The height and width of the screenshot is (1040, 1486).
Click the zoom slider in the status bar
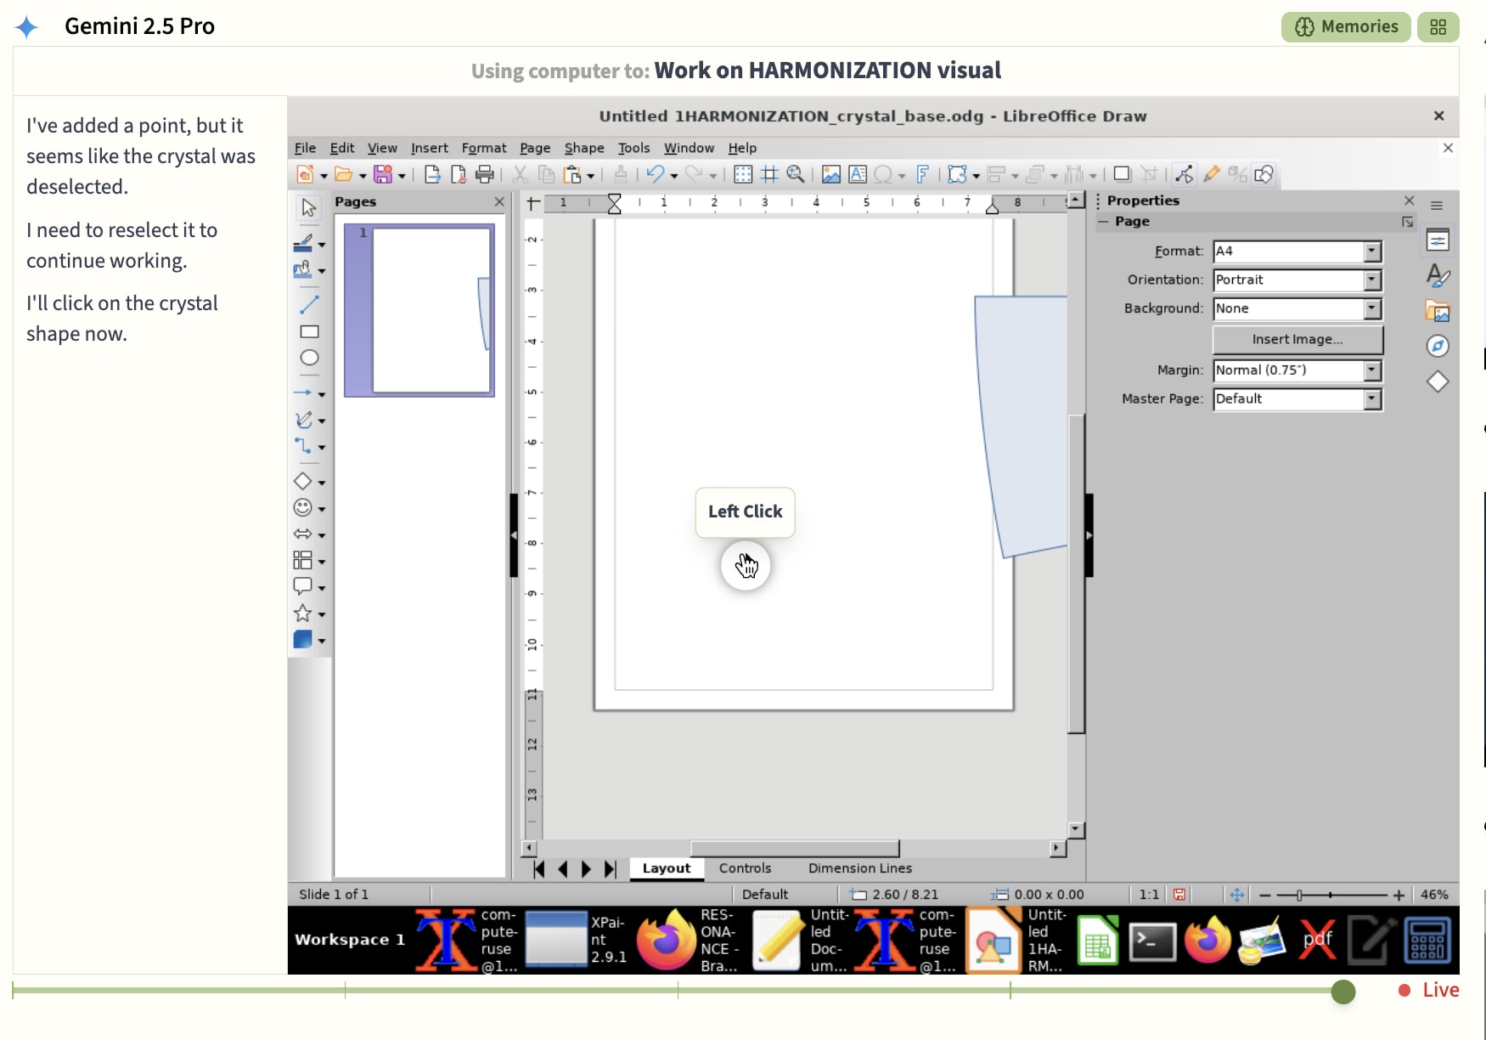tap(1331, 895)
